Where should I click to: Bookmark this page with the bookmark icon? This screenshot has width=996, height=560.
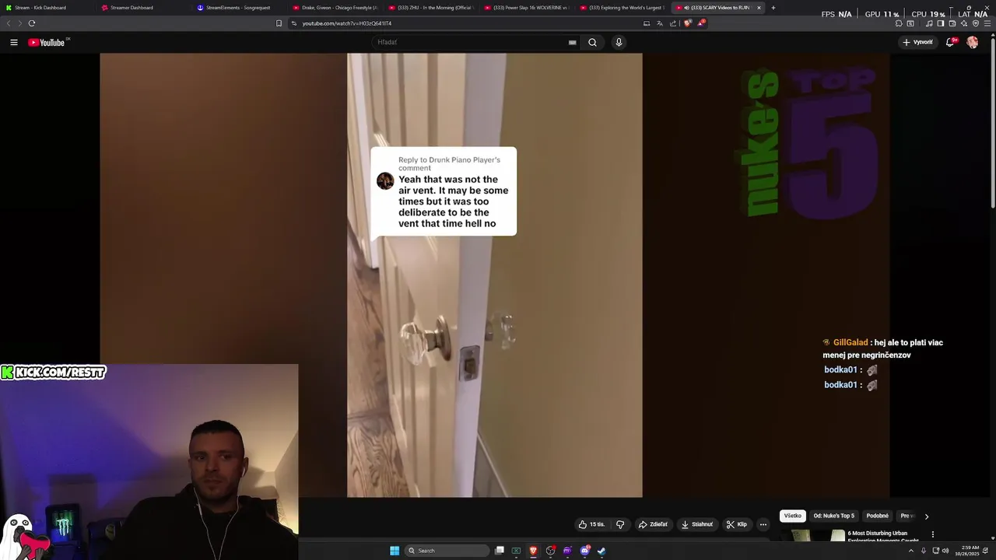point(279,23)
